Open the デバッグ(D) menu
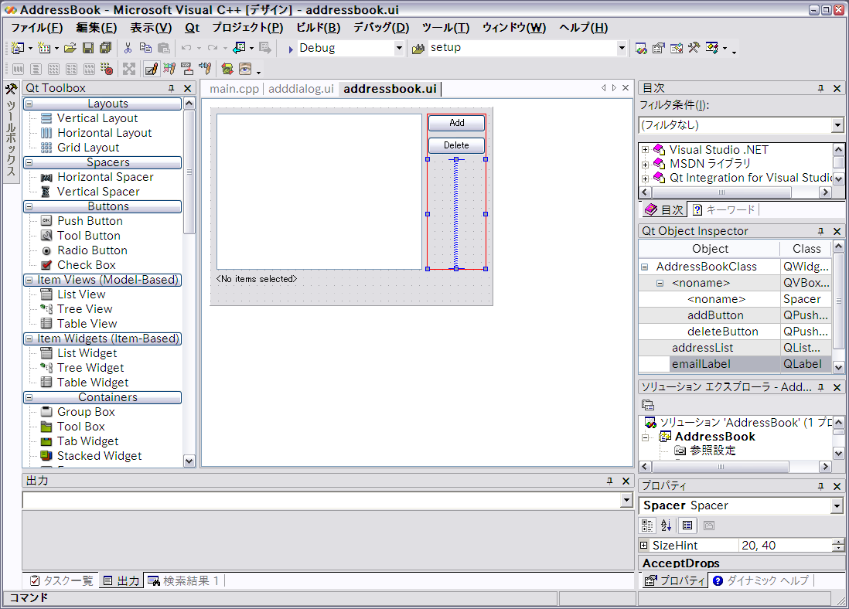This screenshot has height=609, width=849. [x=381, y=28]
